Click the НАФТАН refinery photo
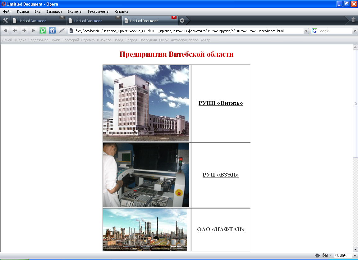Viewport: 358px width, 260px height. click(x=145, y=230)
